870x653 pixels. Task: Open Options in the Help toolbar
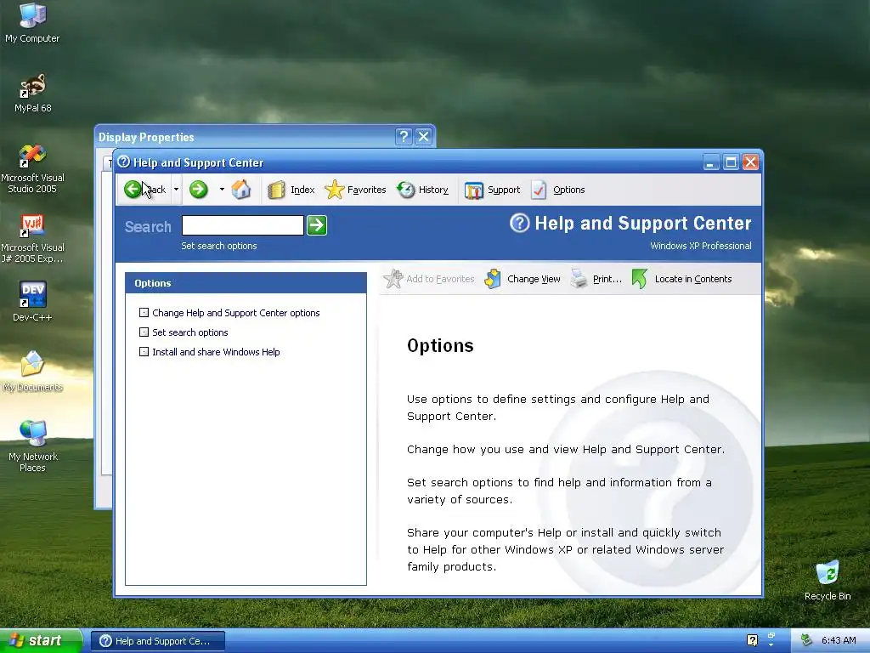558,190
